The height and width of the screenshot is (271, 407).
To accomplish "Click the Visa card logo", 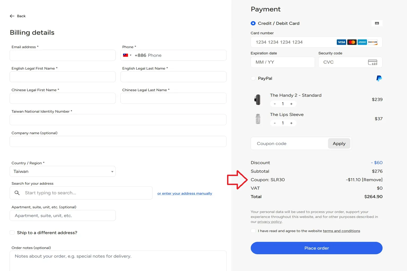I will [341, 42].
